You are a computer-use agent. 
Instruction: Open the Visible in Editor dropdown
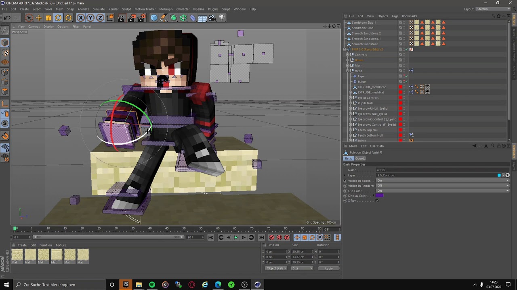point(442,180)
